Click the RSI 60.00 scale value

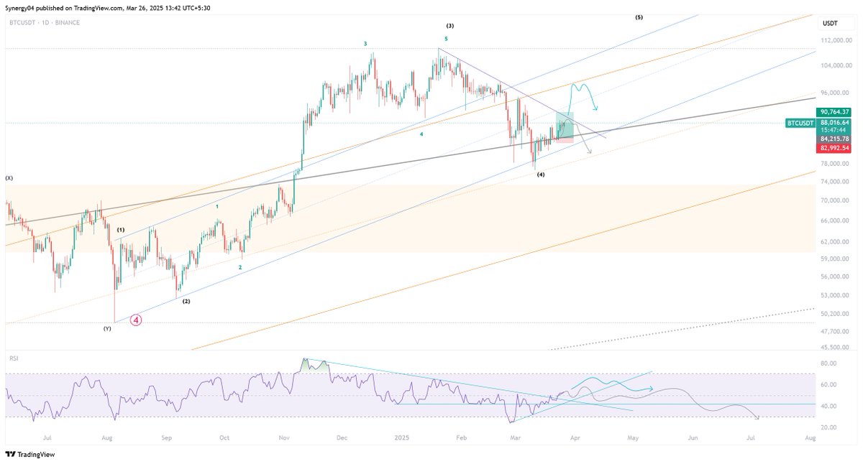pos(829,385)
